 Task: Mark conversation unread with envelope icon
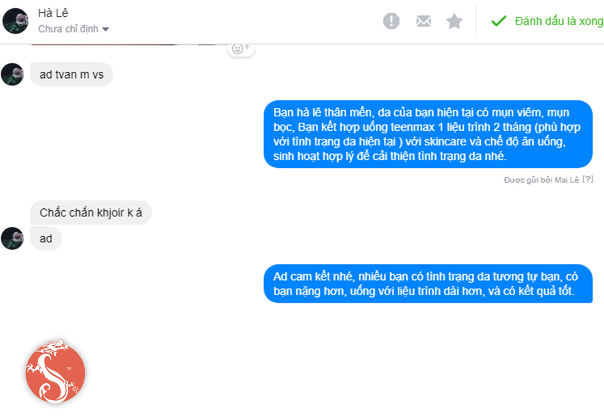click(423, 21)
